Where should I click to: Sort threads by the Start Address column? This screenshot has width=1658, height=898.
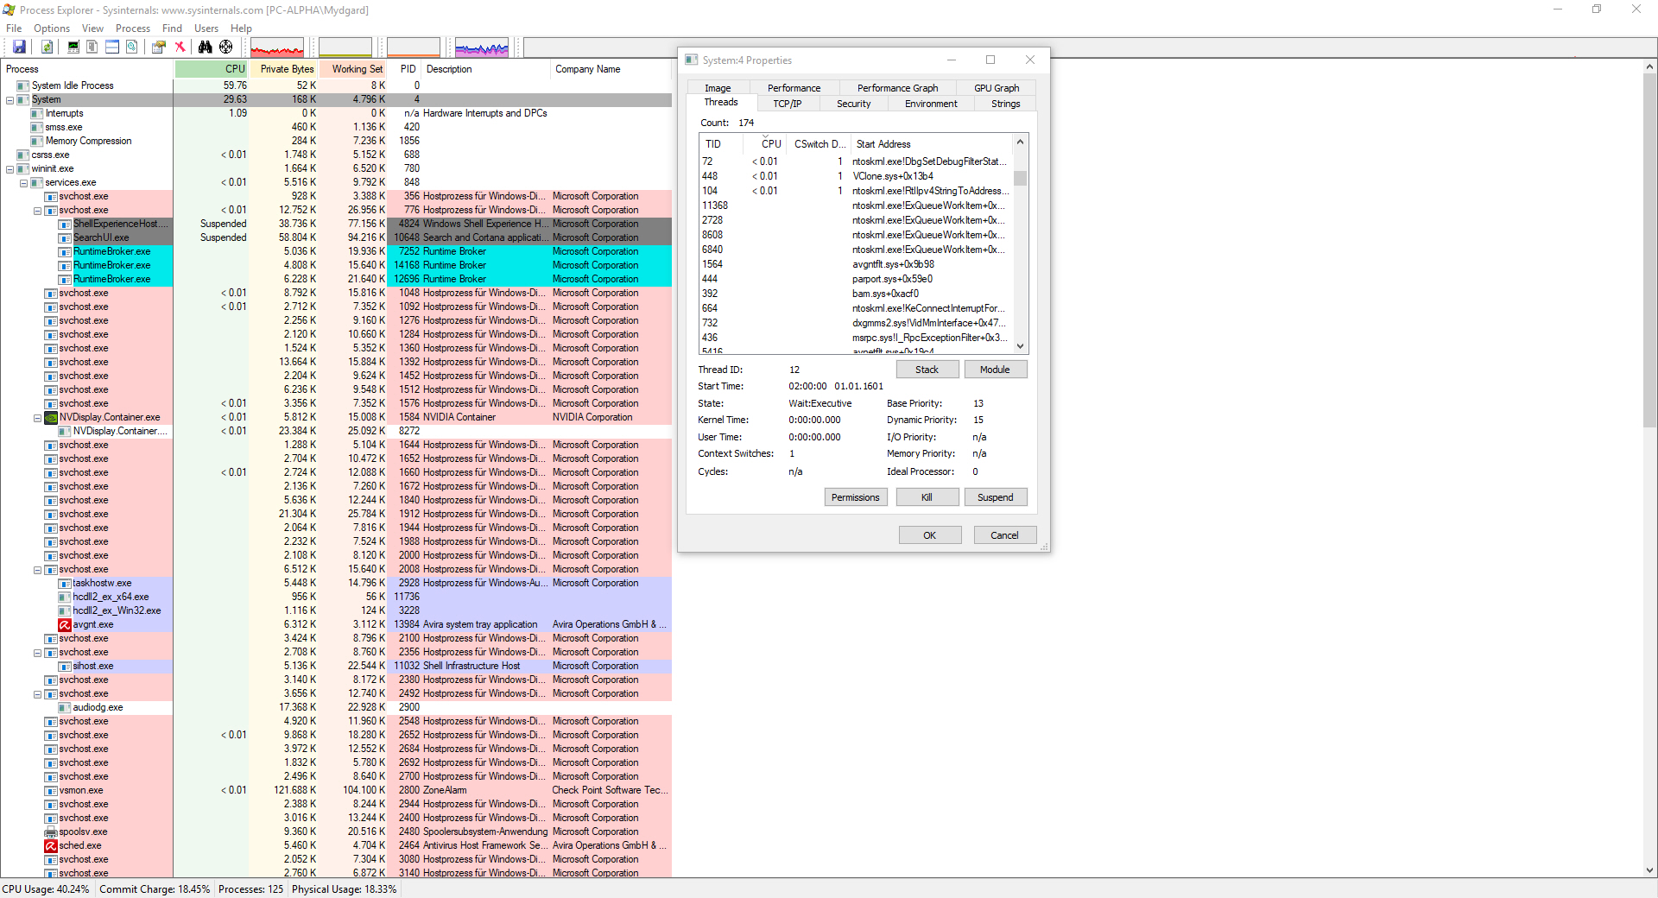click(931, 144)
